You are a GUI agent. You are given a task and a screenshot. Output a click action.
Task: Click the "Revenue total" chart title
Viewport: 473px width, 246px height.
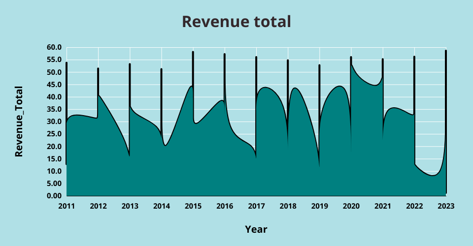[x=236, y=22]
